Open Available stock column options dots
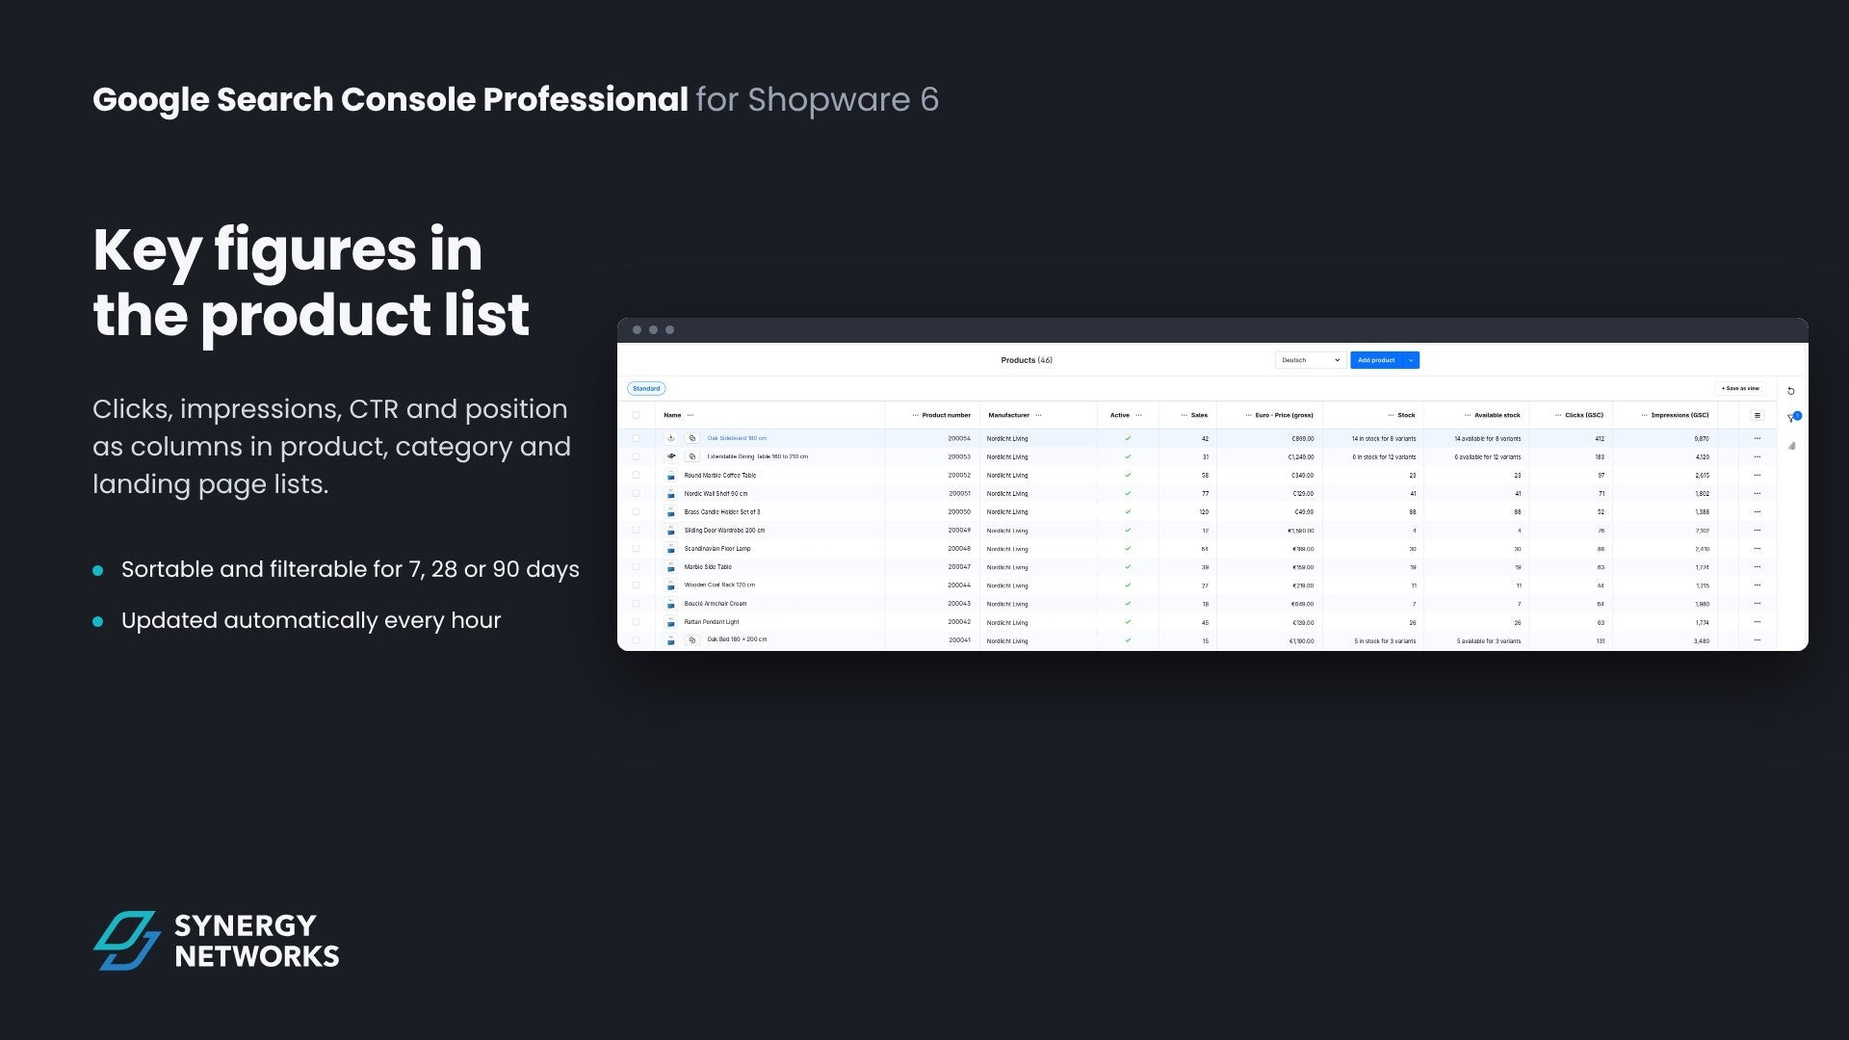The width and height of the screenshot is (1849, 1040). point(1468,415)
